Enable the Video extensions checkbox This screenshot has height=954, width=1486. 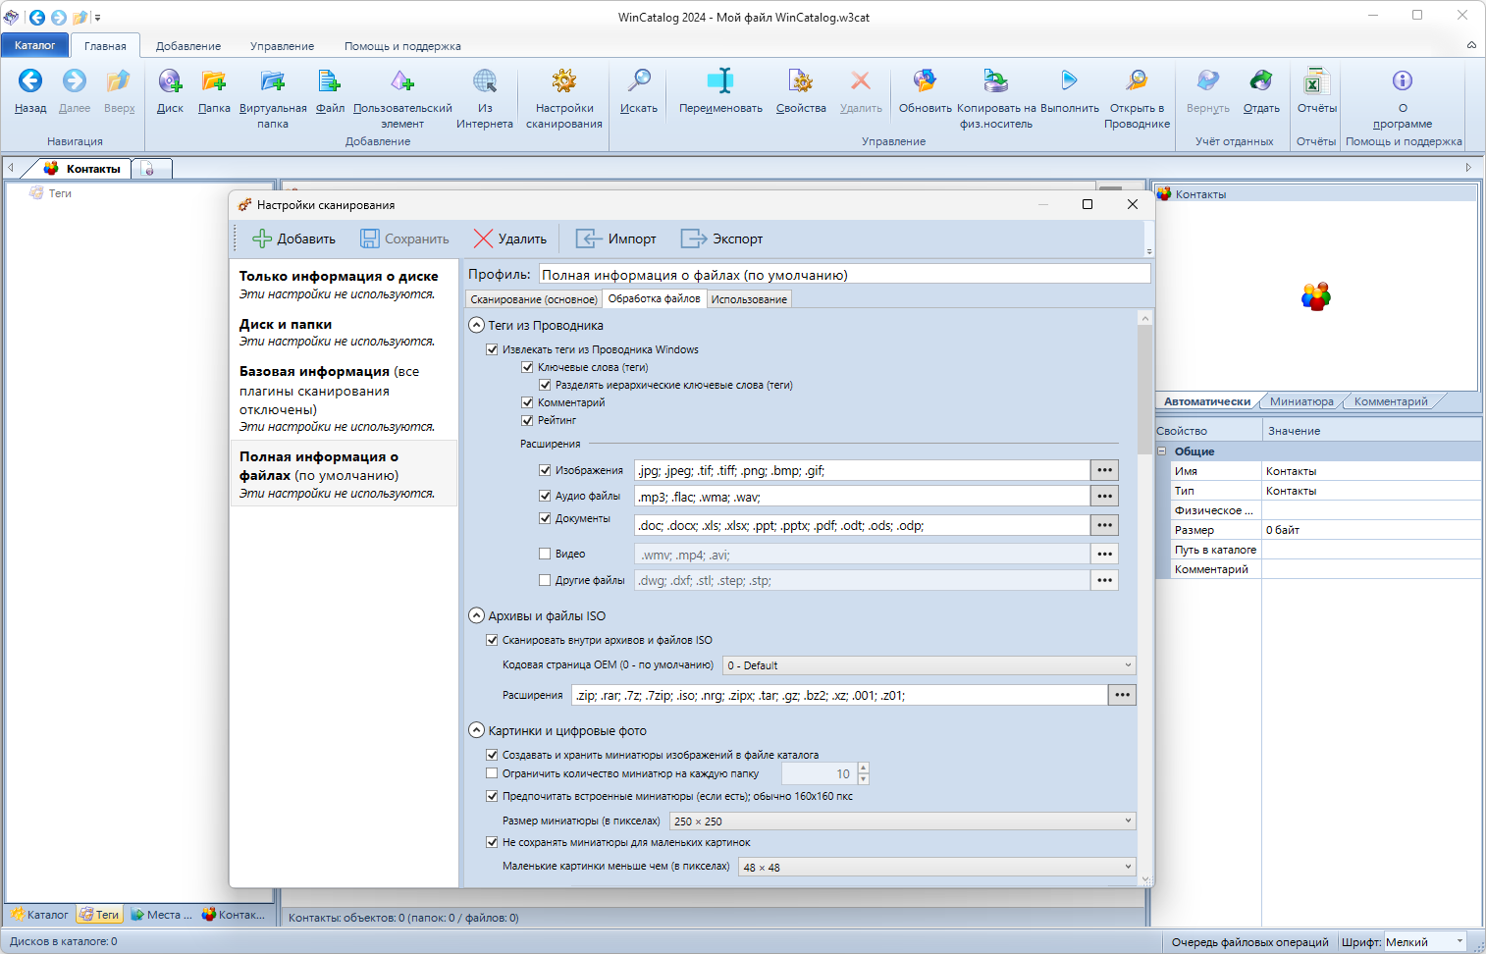(545, 554)
